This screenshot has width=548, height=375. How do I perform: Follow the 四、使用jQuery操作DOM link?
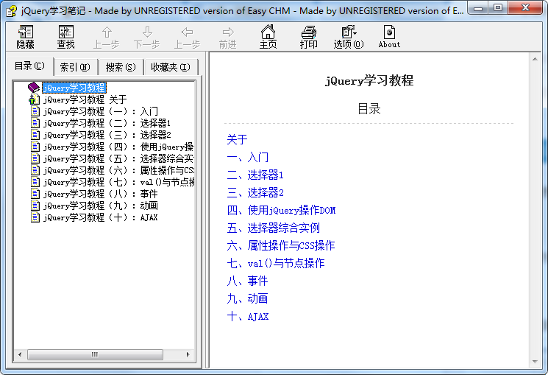[x=281, y=210]
